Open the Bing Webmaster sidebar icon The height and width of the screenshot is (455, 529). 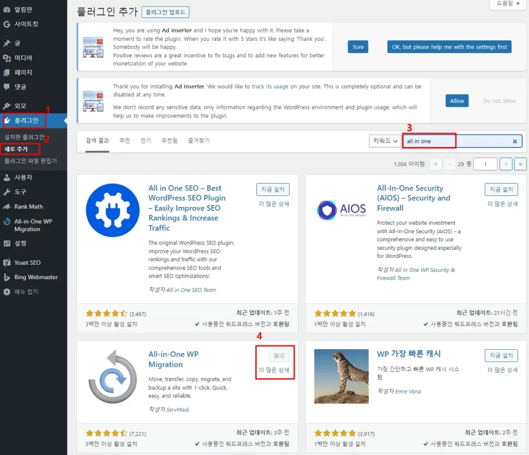[x=7, y=277]
